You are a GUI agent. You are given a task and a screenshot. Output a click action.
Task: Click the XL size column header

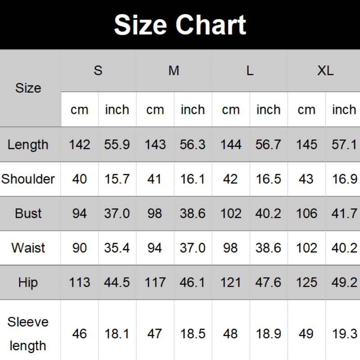tap(325, 71)
